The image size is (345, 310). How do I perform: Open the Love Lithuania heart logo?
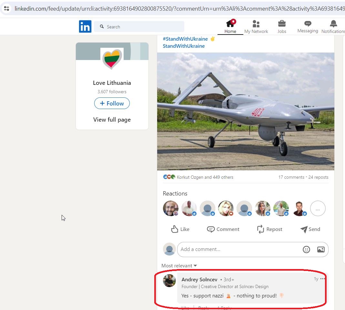tap(112, 59)
